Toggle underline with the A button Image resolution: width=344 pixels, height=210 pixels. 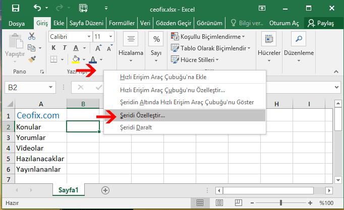click(x=76, y=48)
